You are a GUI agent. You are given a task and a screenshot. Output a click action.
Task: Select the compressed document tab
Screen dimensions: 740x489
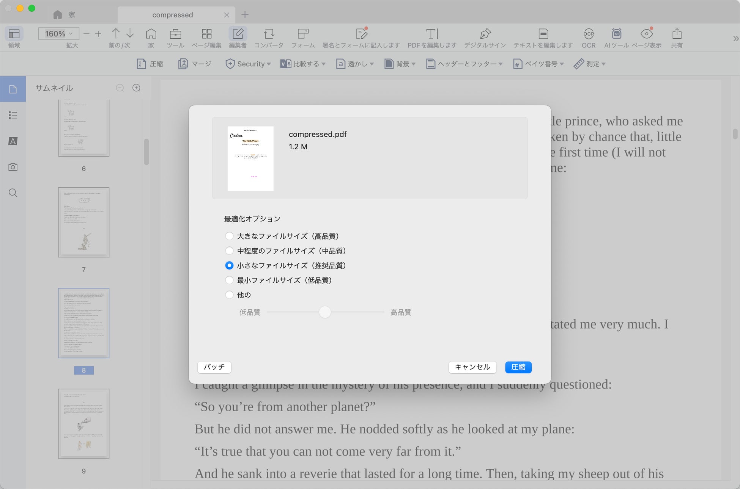(173, 15)
